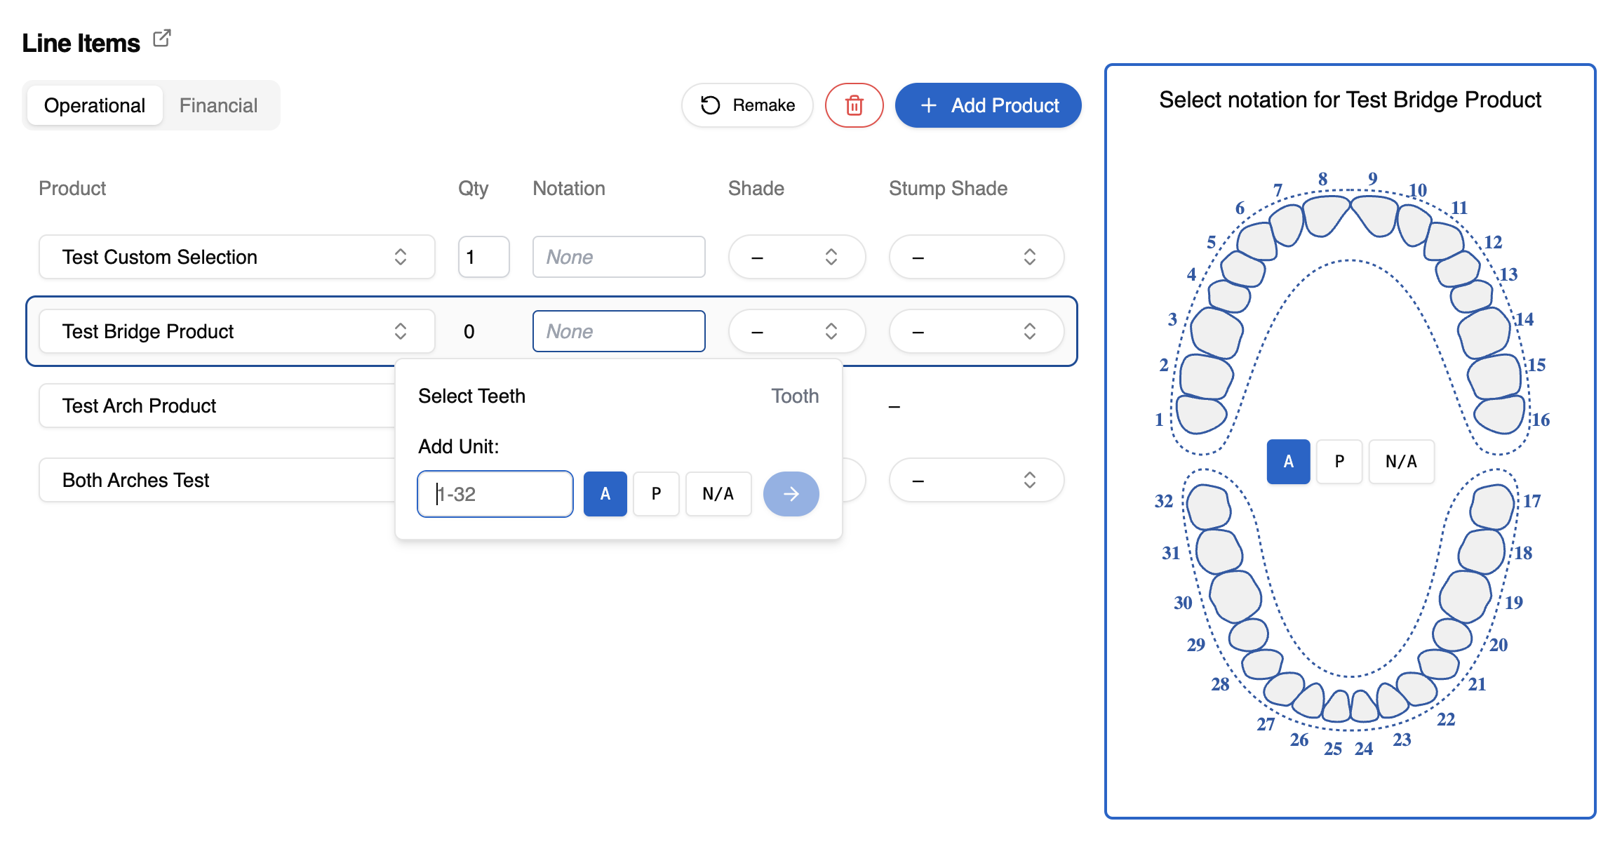Open Line Items external link icon
Image resolution: width=1622 pixels, height=842 pixels.
point(162,39)
